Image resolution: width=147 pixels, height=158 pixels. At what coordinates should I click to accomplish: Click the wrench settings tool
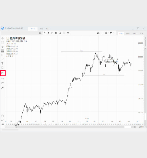2,88
